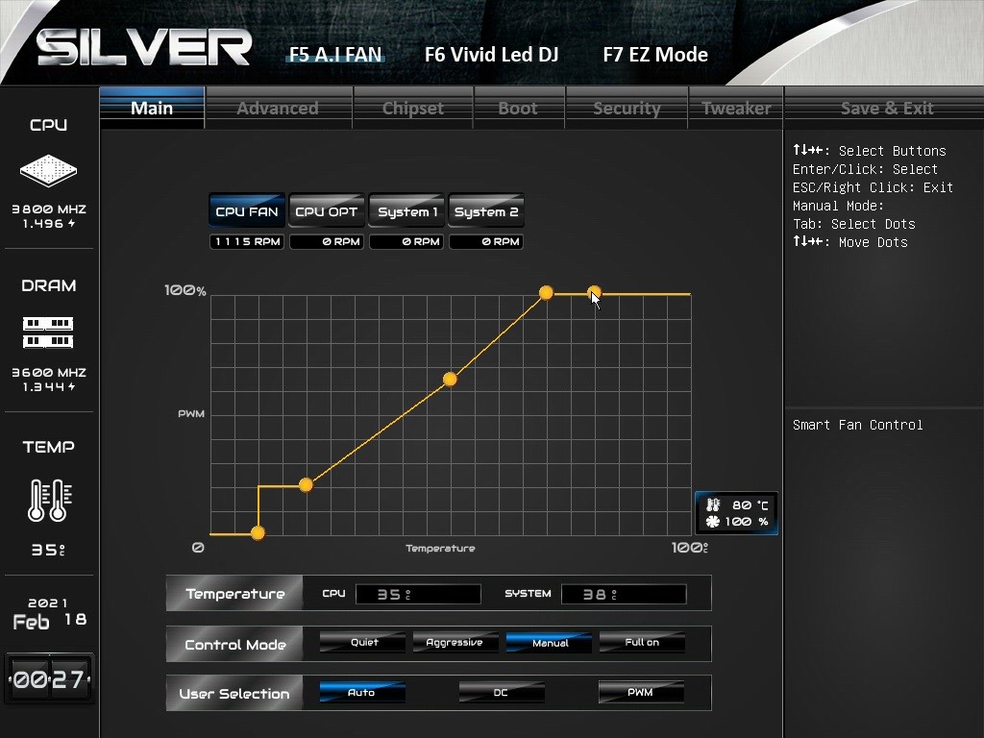
Task: Click the Temperature row label
Action: tap(234, 594)
